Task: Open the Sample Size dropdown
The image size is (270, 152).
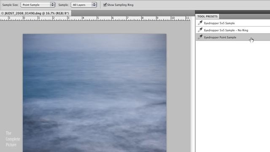Action: [x=38, y=5]
